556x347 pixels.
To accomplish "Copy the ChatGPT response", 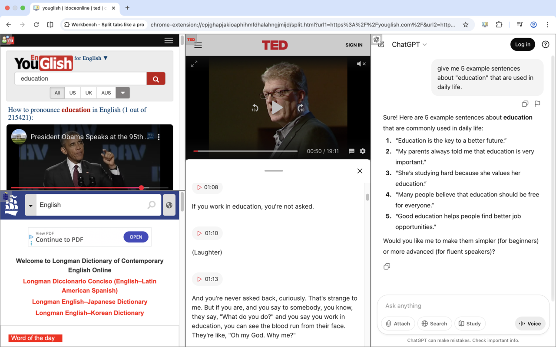I will click(x=387, y=266).
